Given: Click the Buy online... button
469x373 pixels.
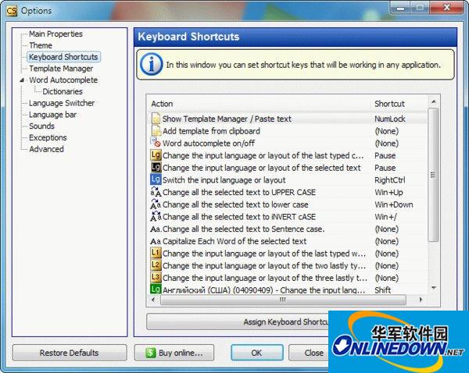Looking at the screenshot, I should [174, 353].
